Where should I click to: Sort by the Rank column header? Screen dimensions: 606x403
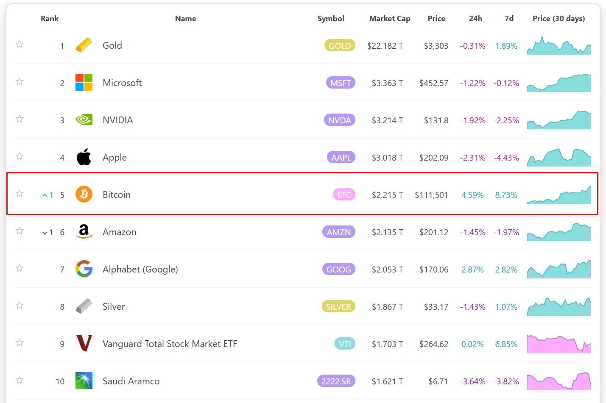(x=50, y=19)
